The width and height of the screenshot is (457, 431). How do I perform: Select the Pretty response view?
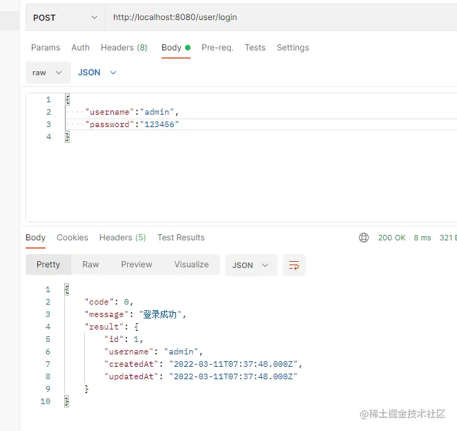48,265
